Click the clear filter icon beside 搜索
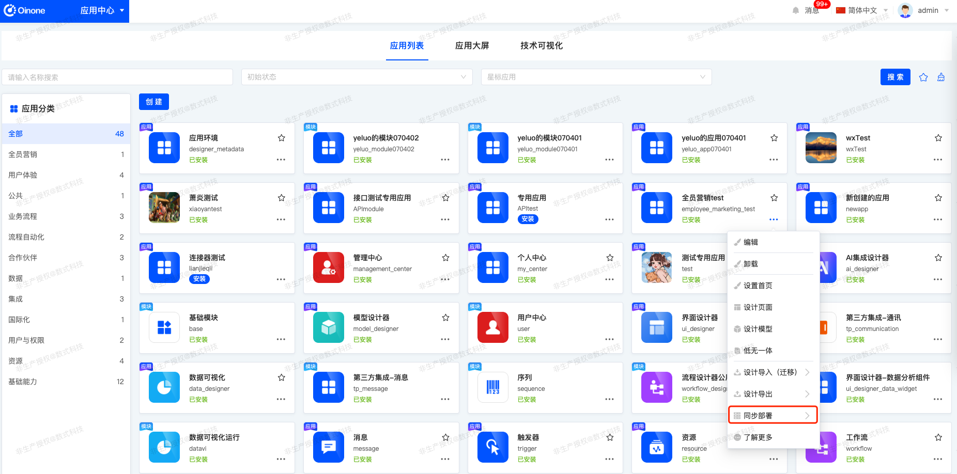The image size is (957, 474). click(x=941, y=77)
